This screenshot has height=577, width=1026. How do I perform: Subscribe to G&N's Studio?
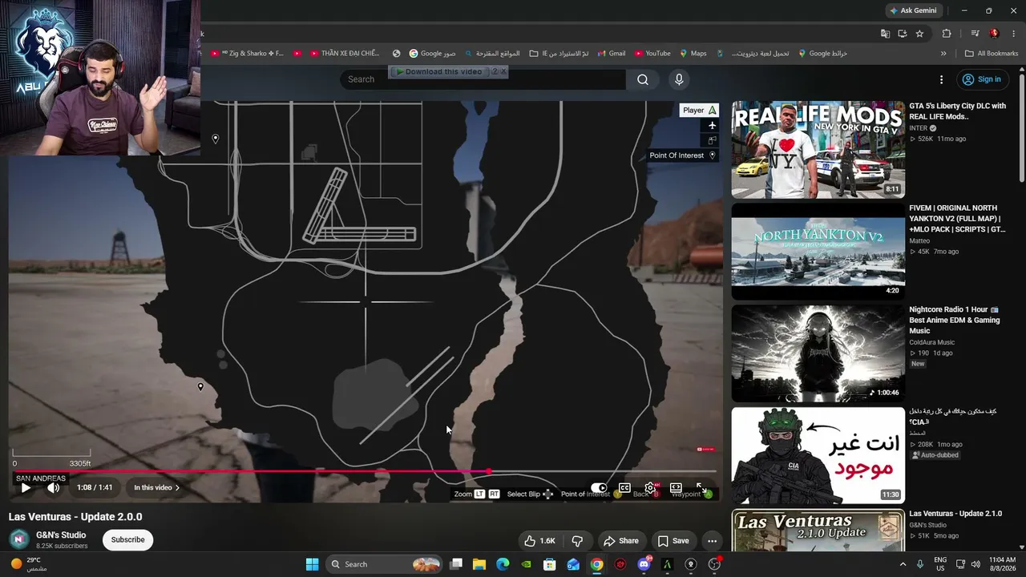127,539
